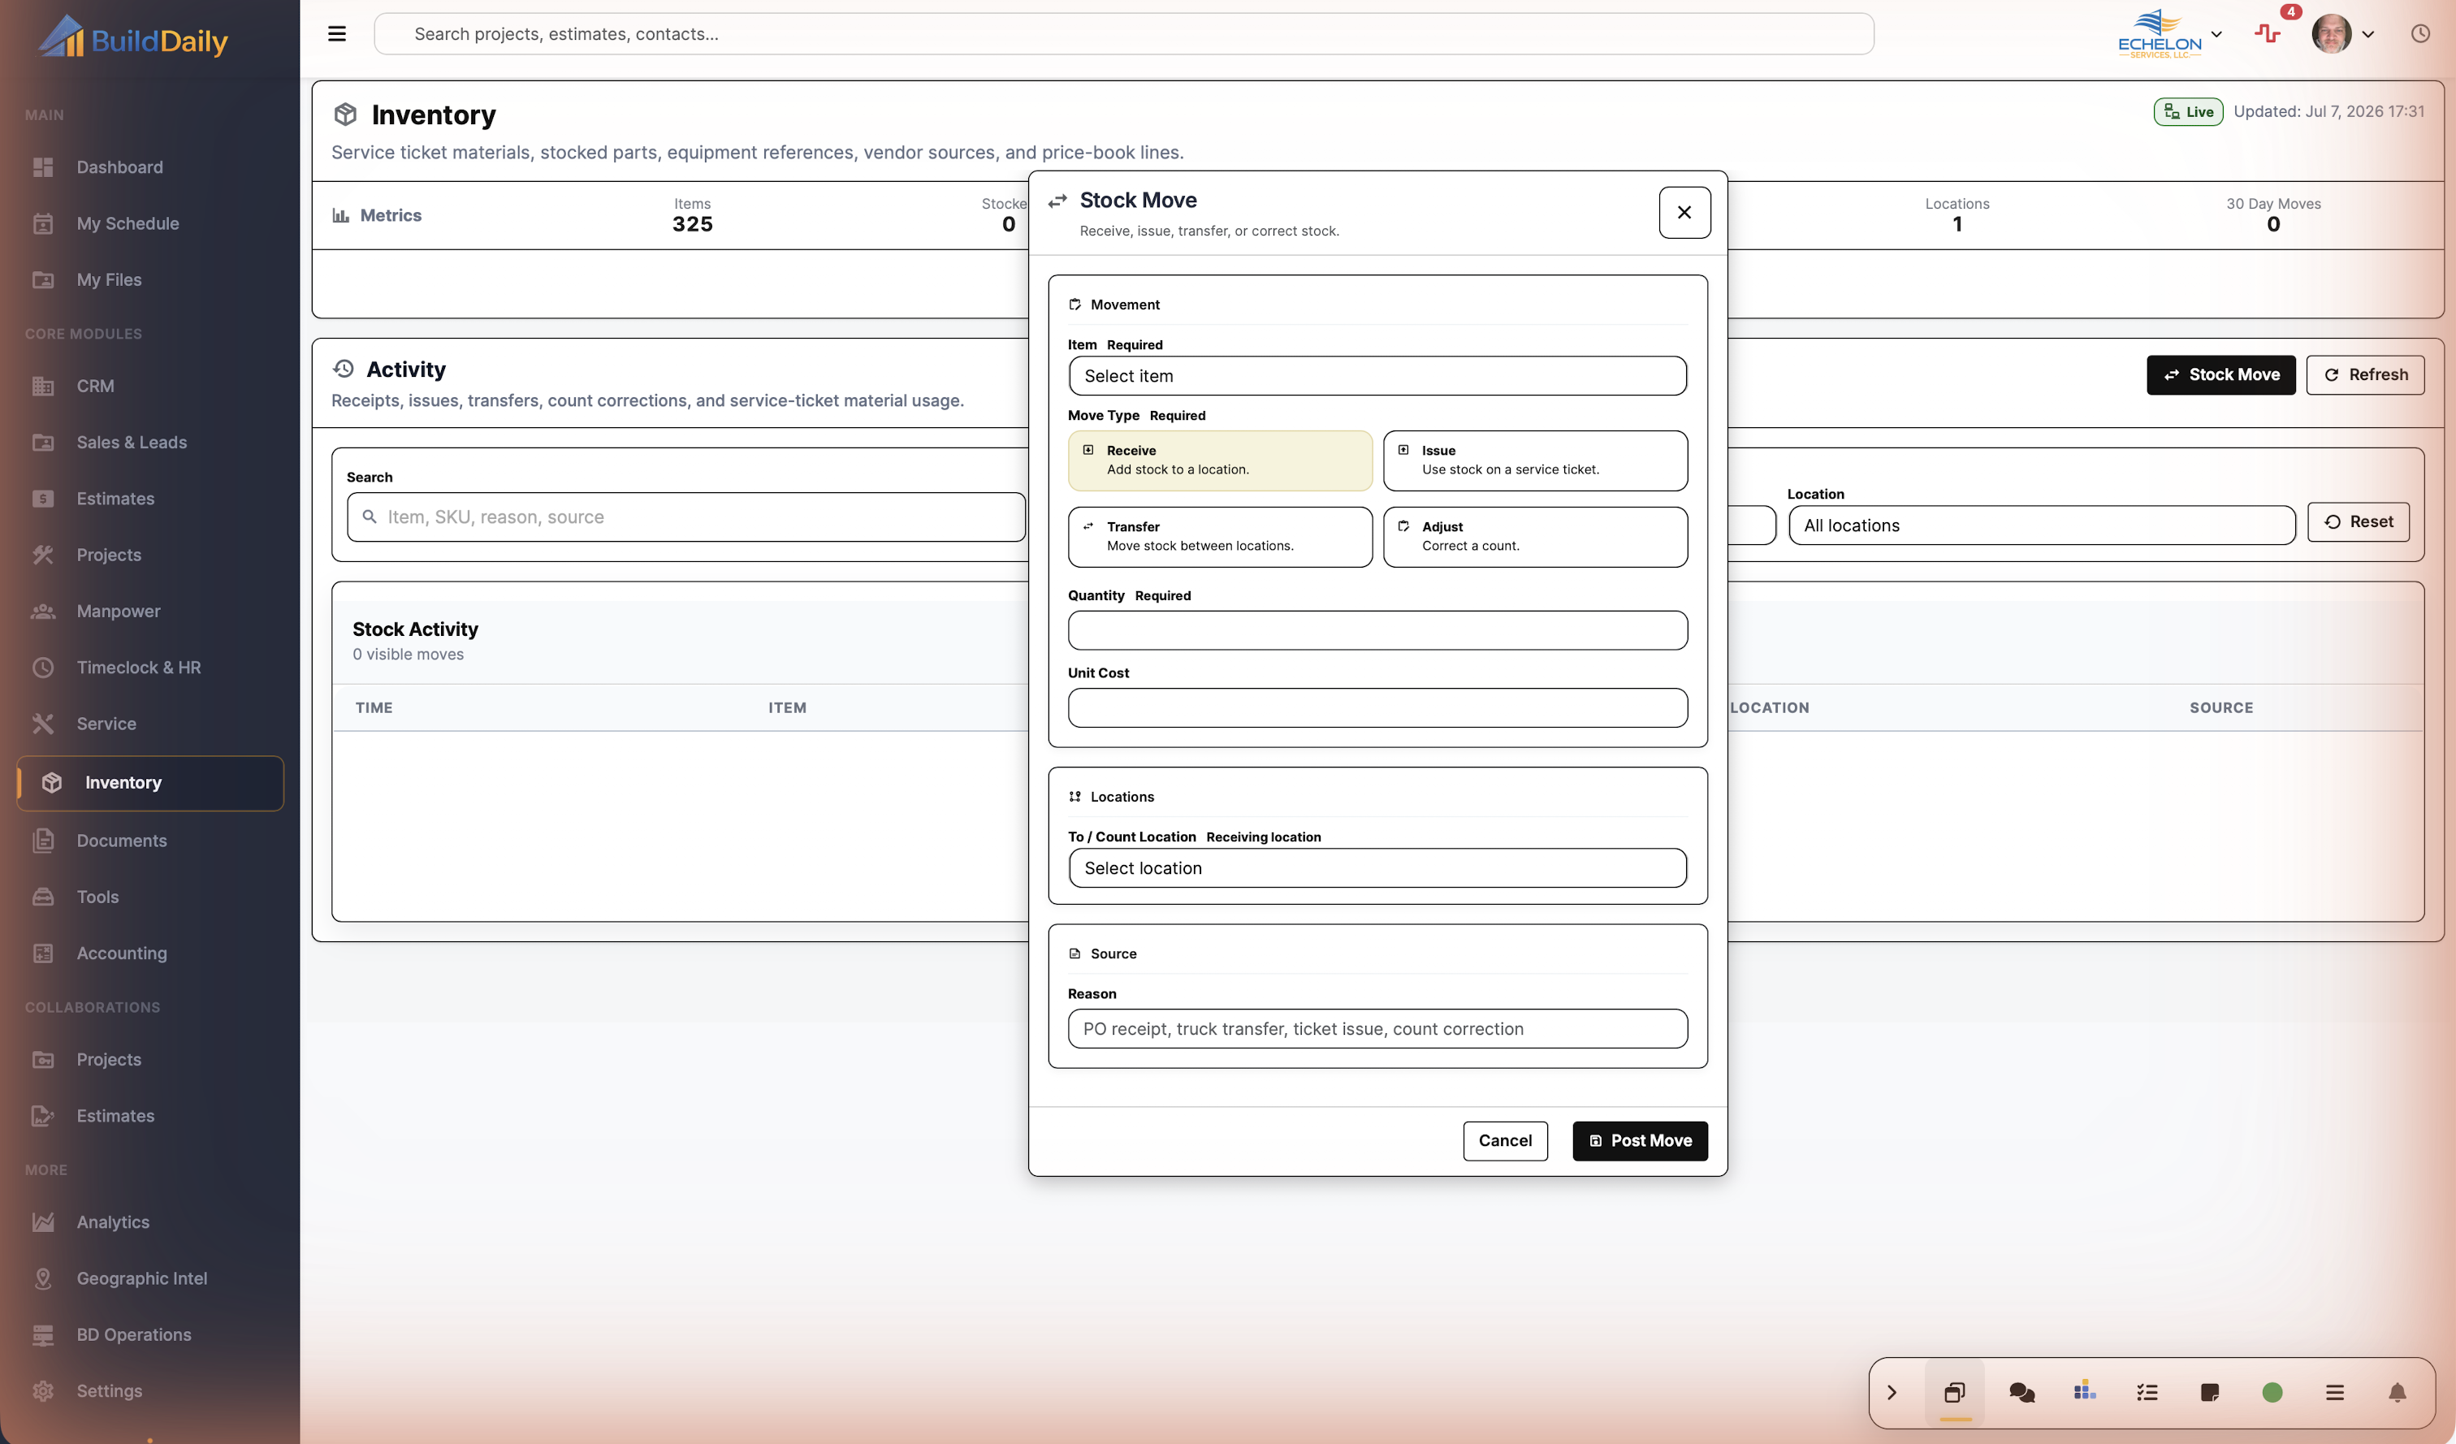Screen dimensions: 2456x1444
Task: Expand the All locations filter dropdown
Action: coord(2042,525)
